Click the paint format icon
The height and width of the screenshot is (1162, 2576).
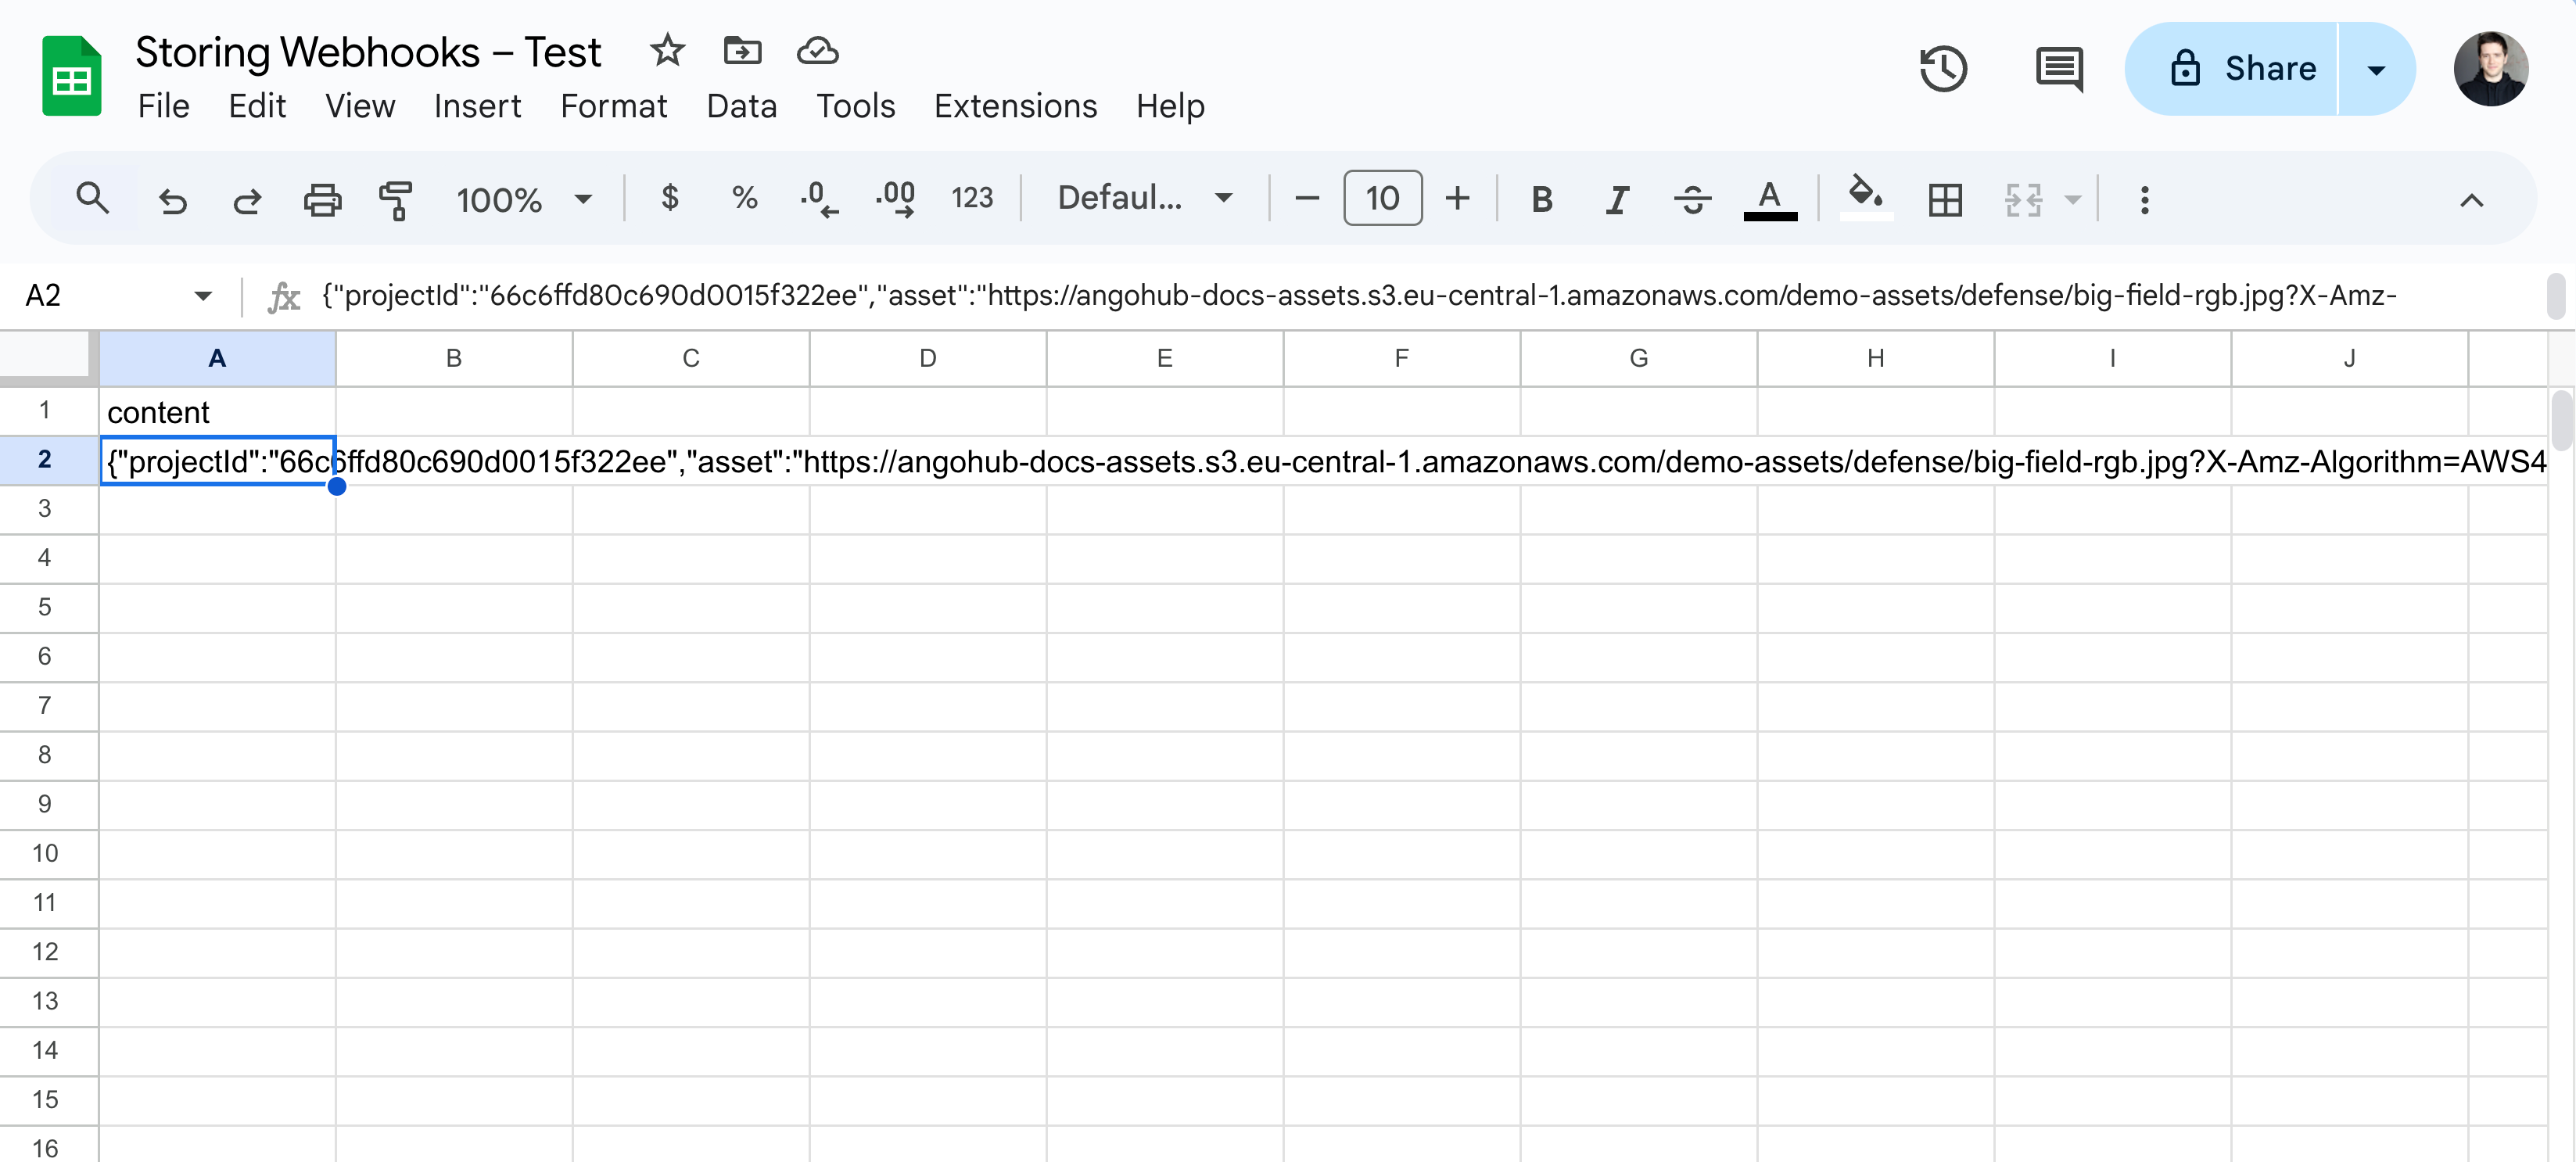coord(396,199)
